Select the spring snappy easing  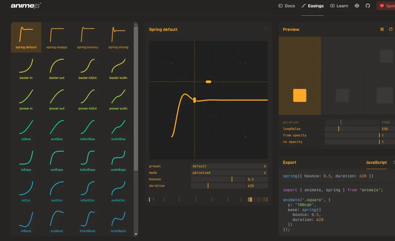(x=57, y=38)
